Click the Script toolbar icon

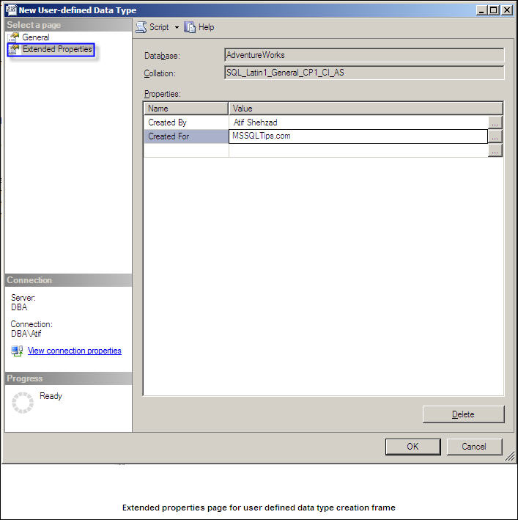pos(141,27)
